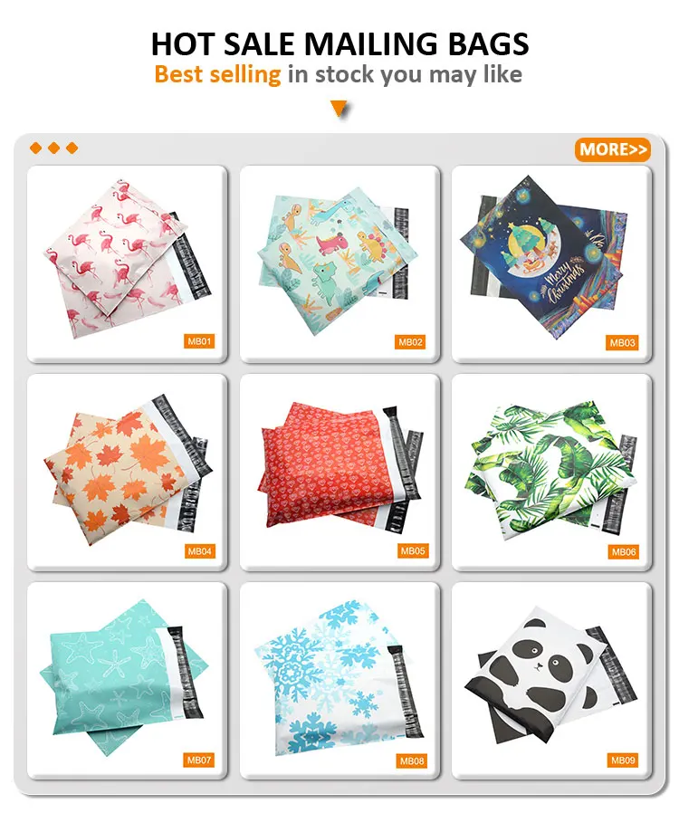679x813 pixels.
Task: Click the MB03 orange label
Action: coord(622,342)
